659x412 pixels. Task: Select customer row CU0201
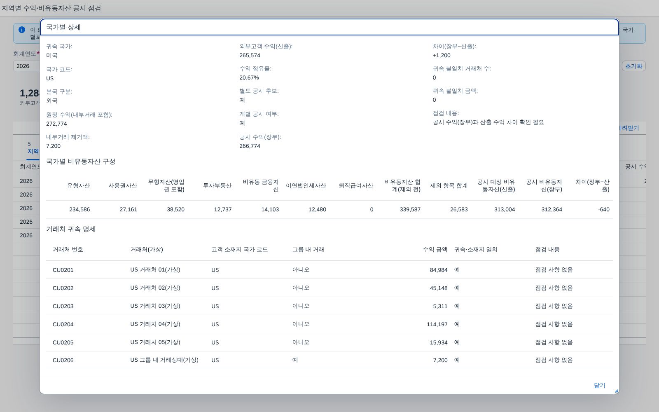click(x=329, y=270)
